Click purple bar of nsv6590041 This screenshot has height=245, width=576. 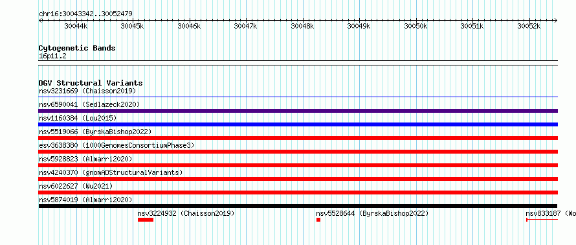(298, 111)
